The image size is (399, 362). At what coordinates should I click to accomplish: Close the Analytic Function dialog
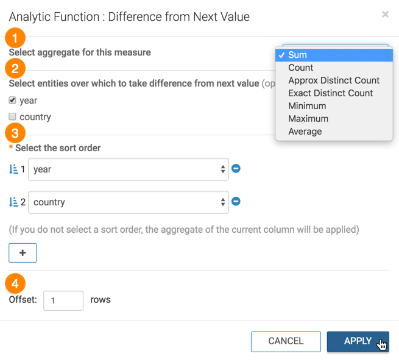click(x=385, y=15)
